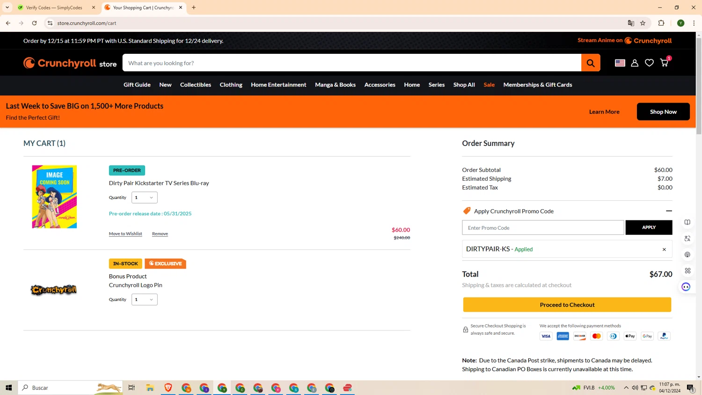Open the Chrome three-dot menu
This screenshot has width=702, height=395.
pyautogui.click(x=694, y=23)
